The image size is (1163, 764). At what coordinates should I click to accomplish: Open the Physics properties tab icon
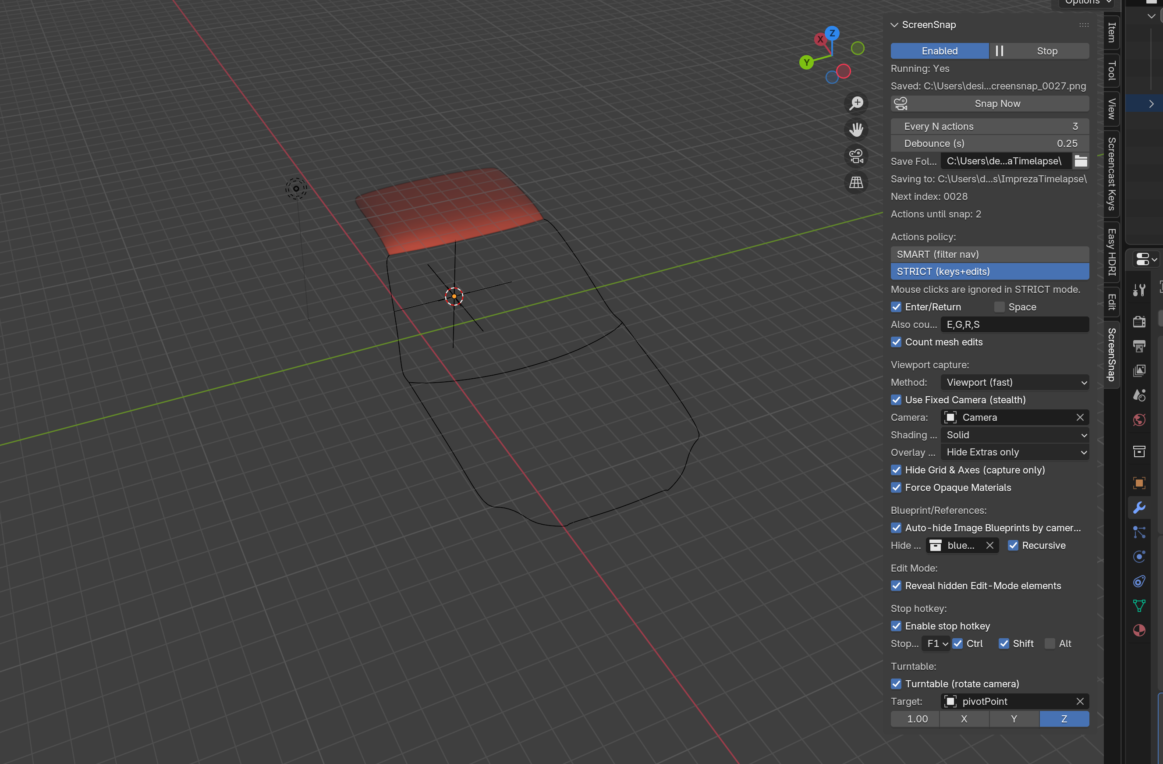coord(1139,556)
